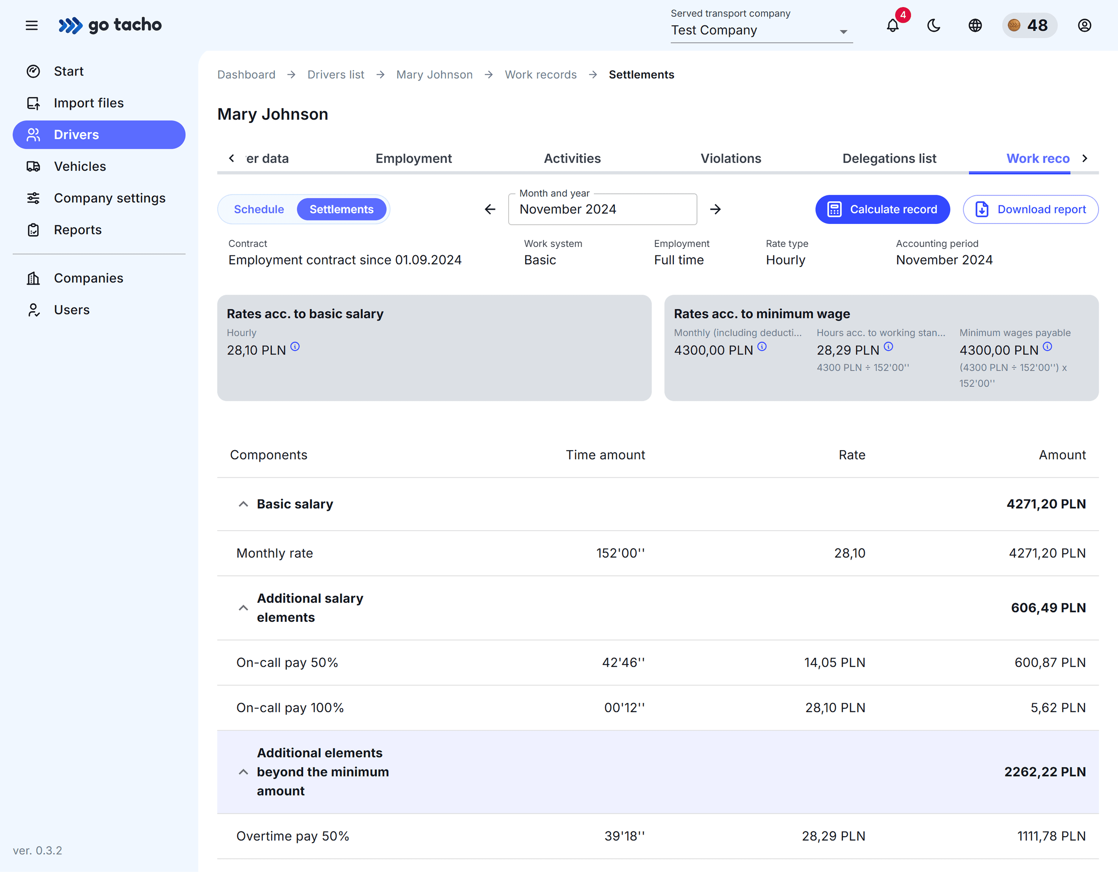Viewport: 1118px width, 872px height.
Task: Switch to Employment tab
Action: [x=414, y=159]
